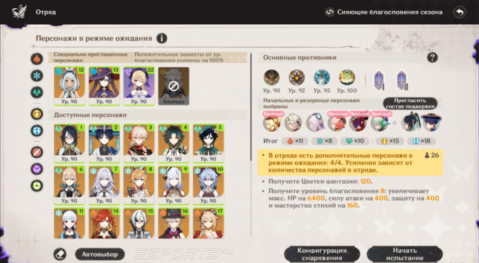
Task: Select the Geo element filter icon
Action: 36,114
